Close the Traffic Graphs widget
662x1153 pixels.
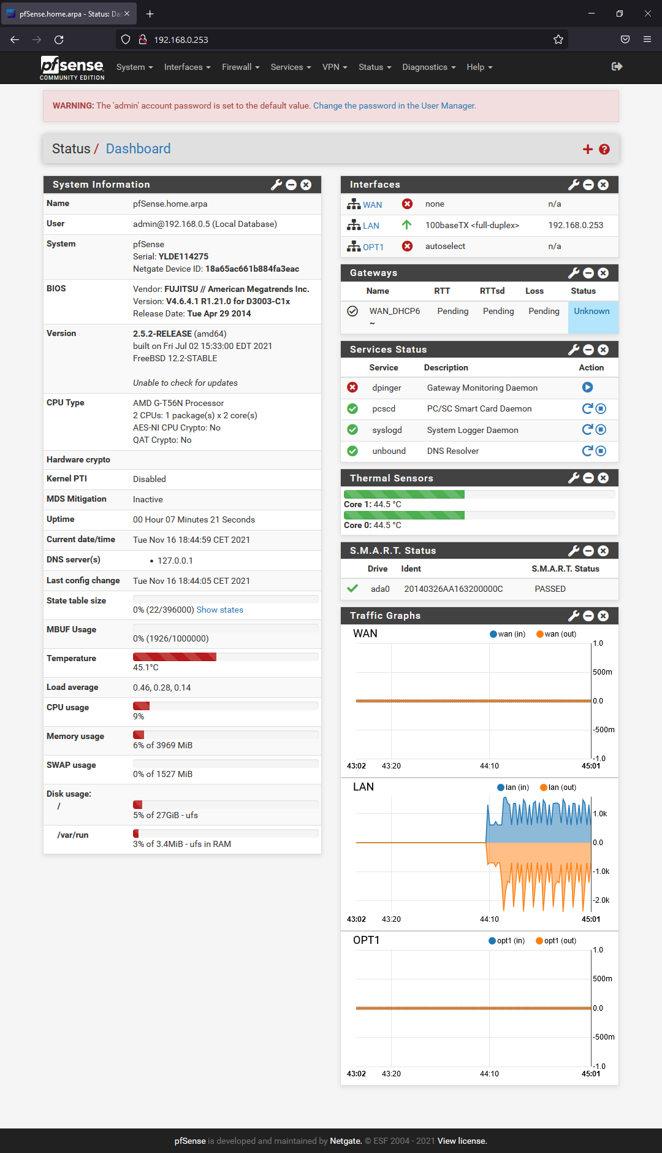click(603, 616)
